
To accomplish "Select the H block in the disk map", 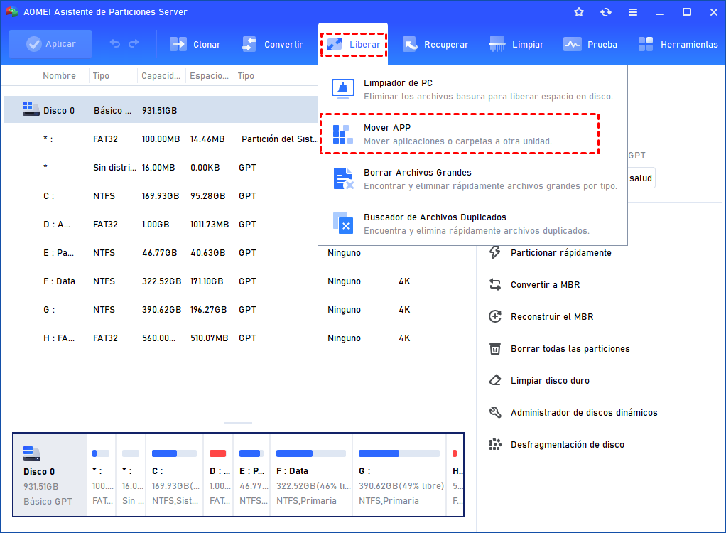I will pos(455,475).
